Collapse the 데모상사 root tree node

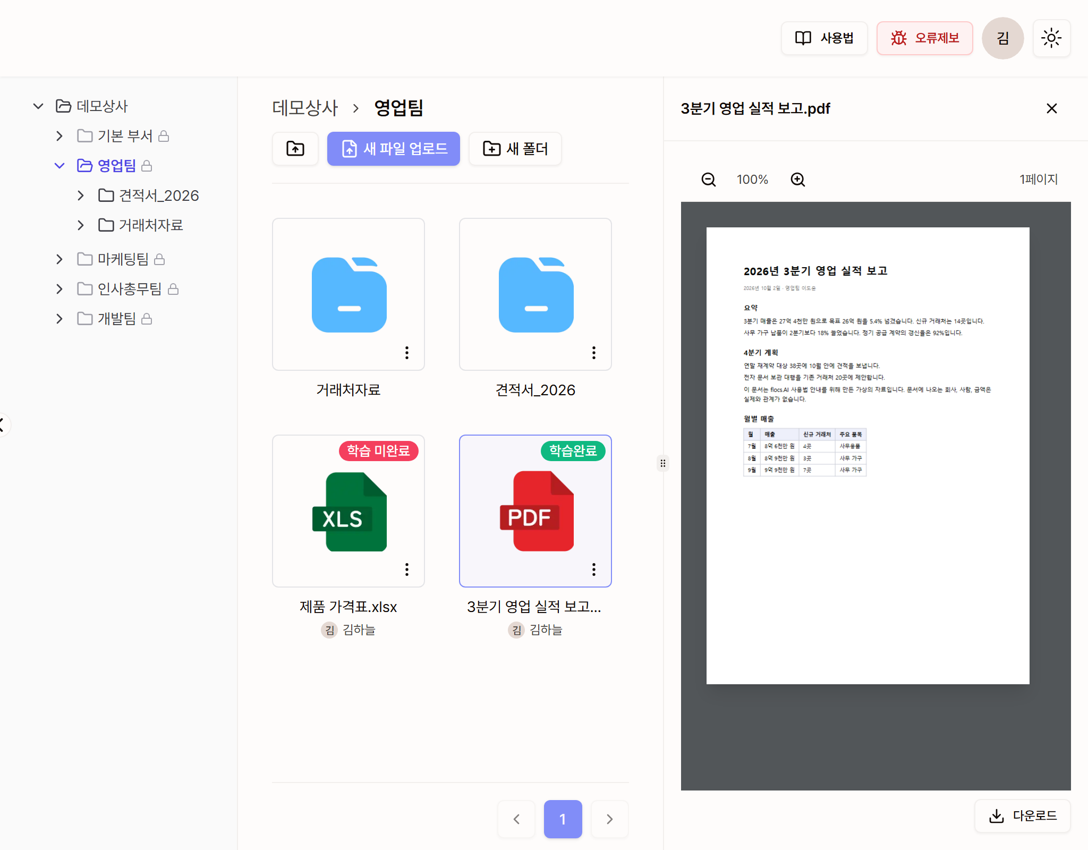[38, 106]
